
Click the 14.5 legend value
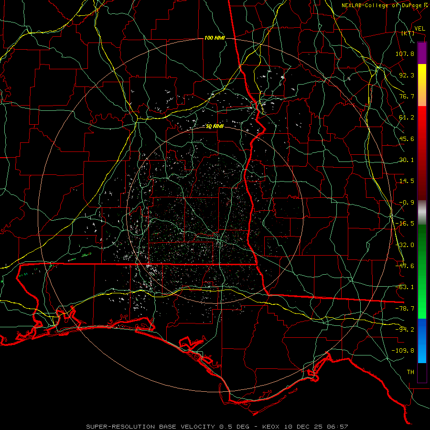tap(407, 181)
